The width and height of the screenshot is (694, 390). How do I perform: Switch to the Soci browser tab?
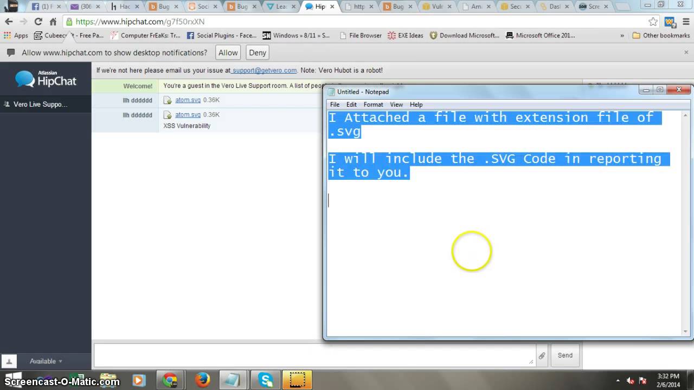click(x=203, y=6)
